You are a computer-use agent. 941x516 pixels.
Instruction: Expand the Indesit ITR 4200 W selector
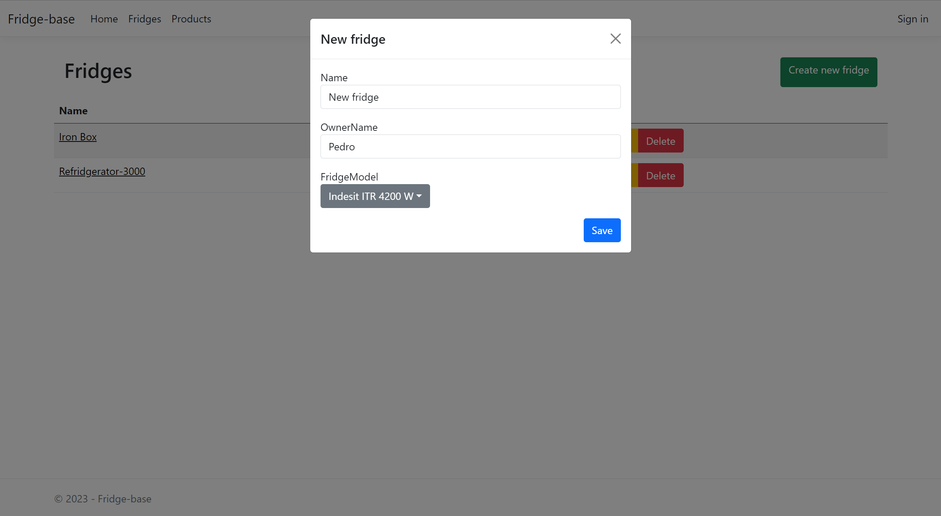tap(375, 196)
